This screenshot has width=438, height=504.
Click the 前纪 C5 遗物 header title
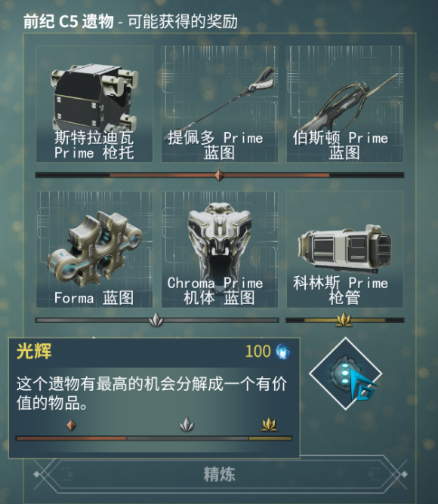pyautogui.click(x=69, y=22)
